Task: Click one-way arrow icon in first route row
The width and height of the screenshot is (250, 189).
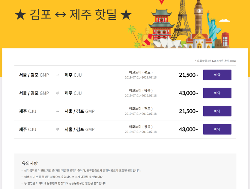Action: pyautogui.click(x=58, y=75)
